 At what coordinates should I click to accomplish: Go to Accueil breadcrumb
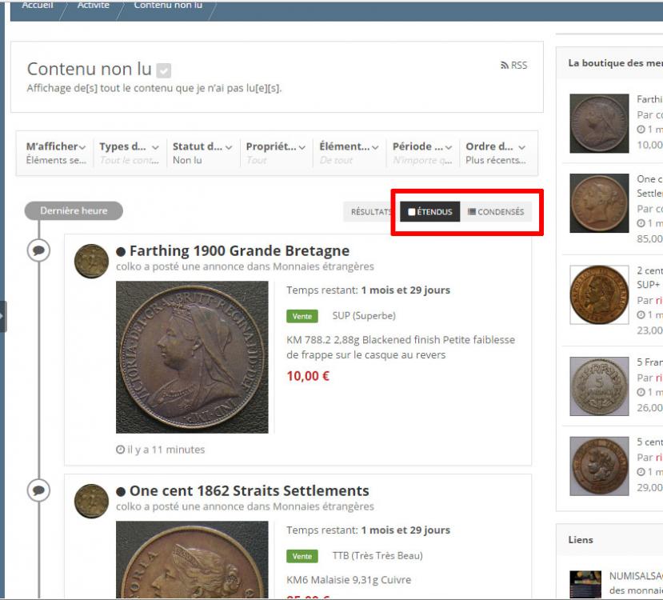point(38,5)
